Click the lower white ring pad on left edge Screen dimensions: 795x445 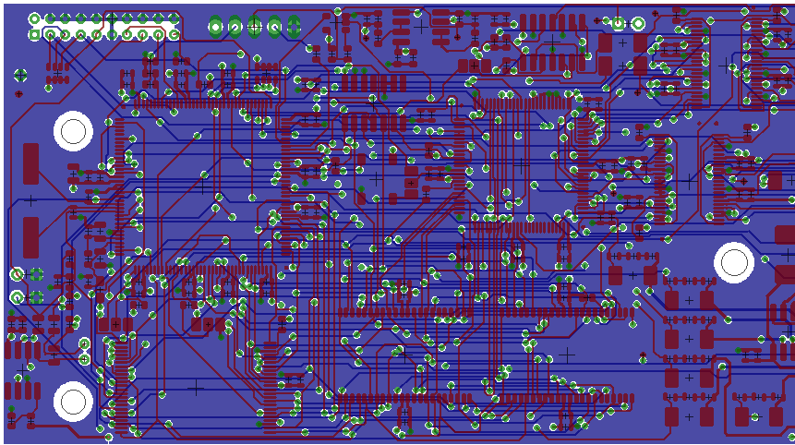pos(17,297)
